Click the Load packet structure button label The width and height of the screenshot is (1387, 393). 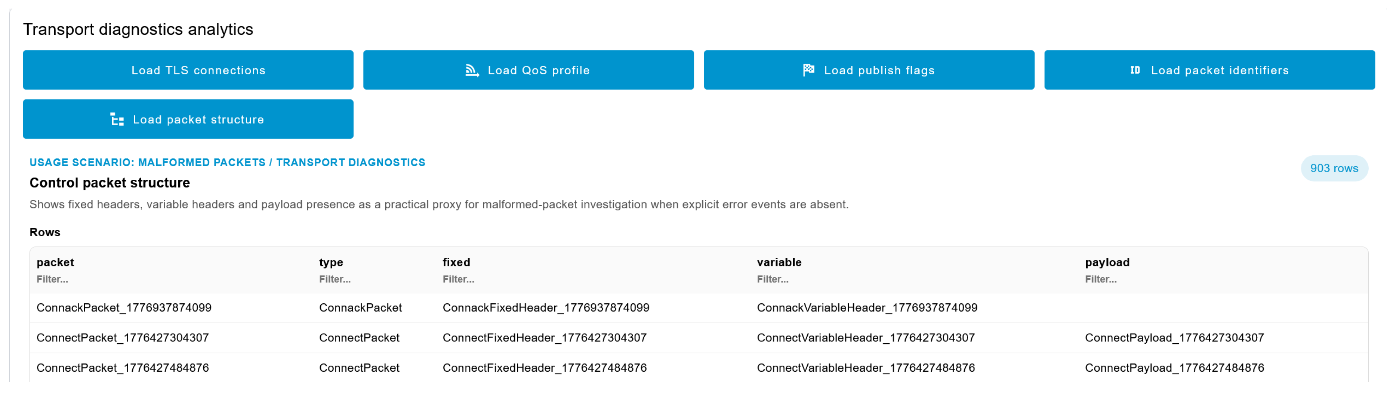[198, 120]
